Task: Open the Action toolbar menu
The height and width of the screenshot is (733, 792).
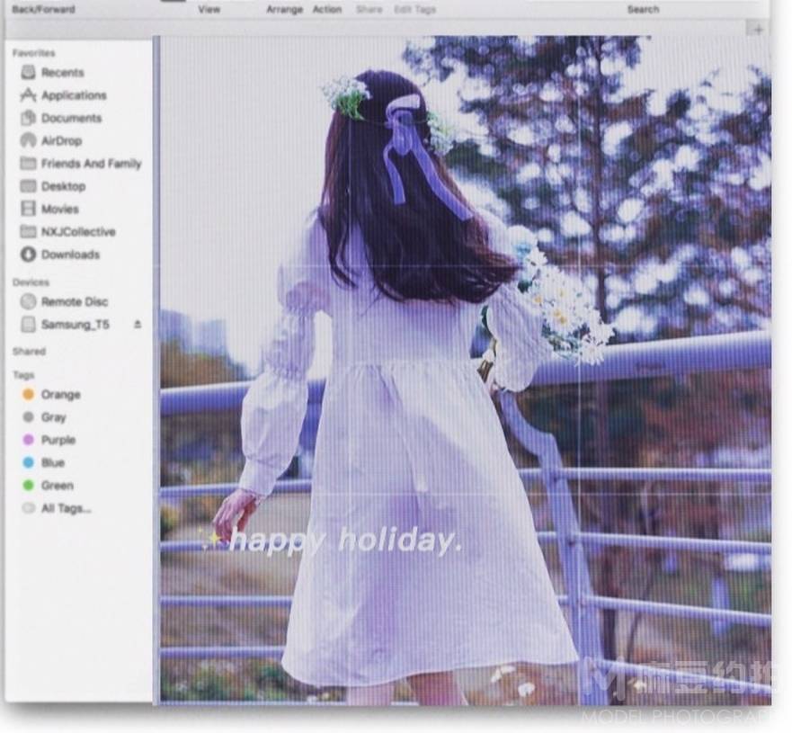Action: 326,10
